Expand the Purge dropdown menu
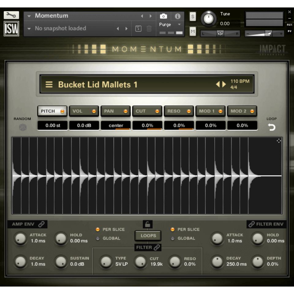294x294 pixels. coord(179,24)
